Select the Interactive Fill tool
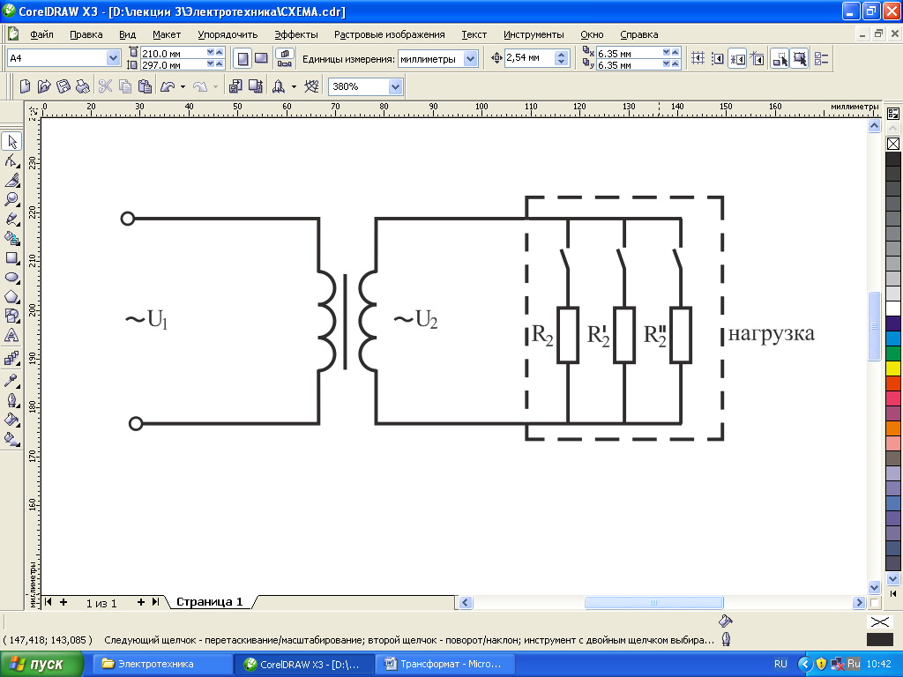The image size is (903, 677). coord(12,439)
